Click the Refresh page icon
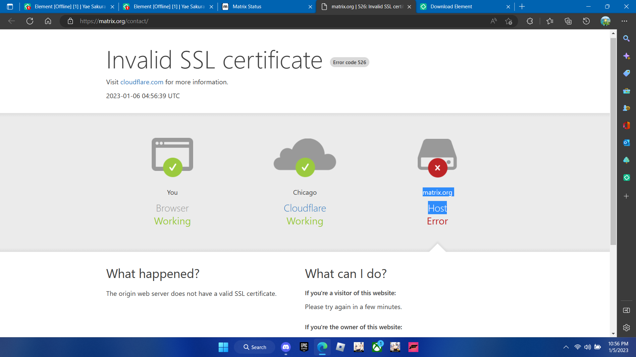Screen dimensions: 636x357 coord(30,21)
